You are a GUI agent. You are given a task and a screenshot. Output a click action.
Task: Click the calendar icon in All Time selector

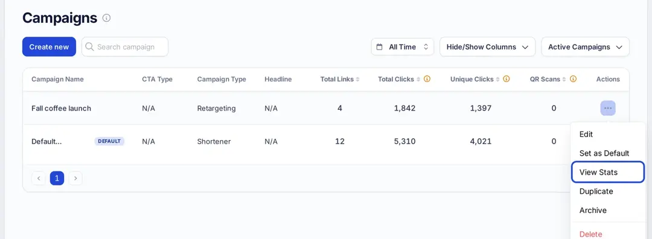coord(379,47)
